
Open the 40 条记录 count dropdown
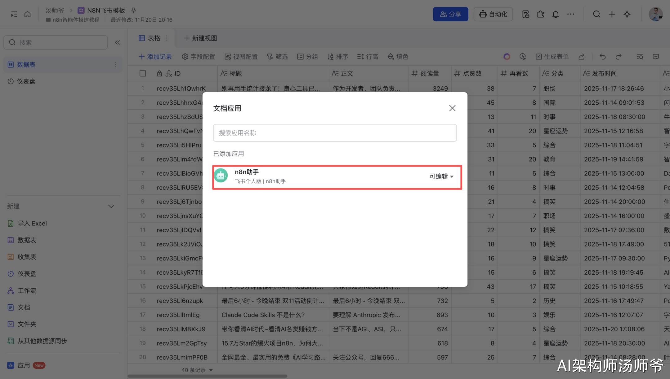197,370
